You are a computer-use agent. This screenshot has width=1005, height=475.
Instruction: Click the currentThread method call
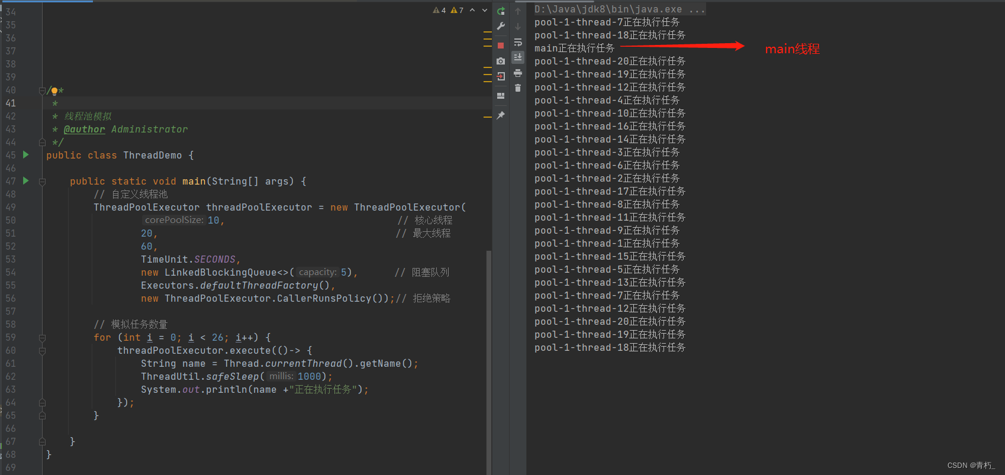[x=304, y=363]
